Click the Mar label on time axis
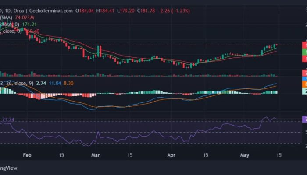This screenshot has width=307, height=175. coord(96,155)
